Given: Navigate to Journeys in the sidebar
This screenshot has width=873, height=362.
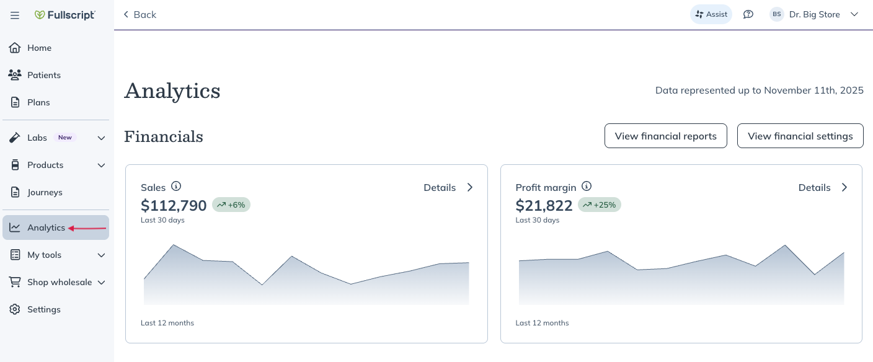Looking at the screenshot, I should 45,192.
